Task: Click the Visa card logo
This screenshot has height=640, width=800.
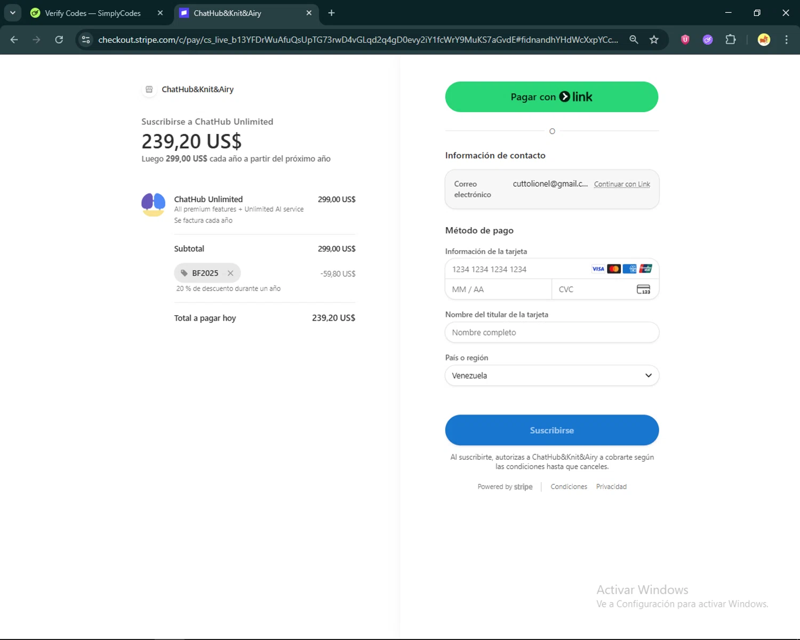Action: pyautogui.click(x=598, y=269)
